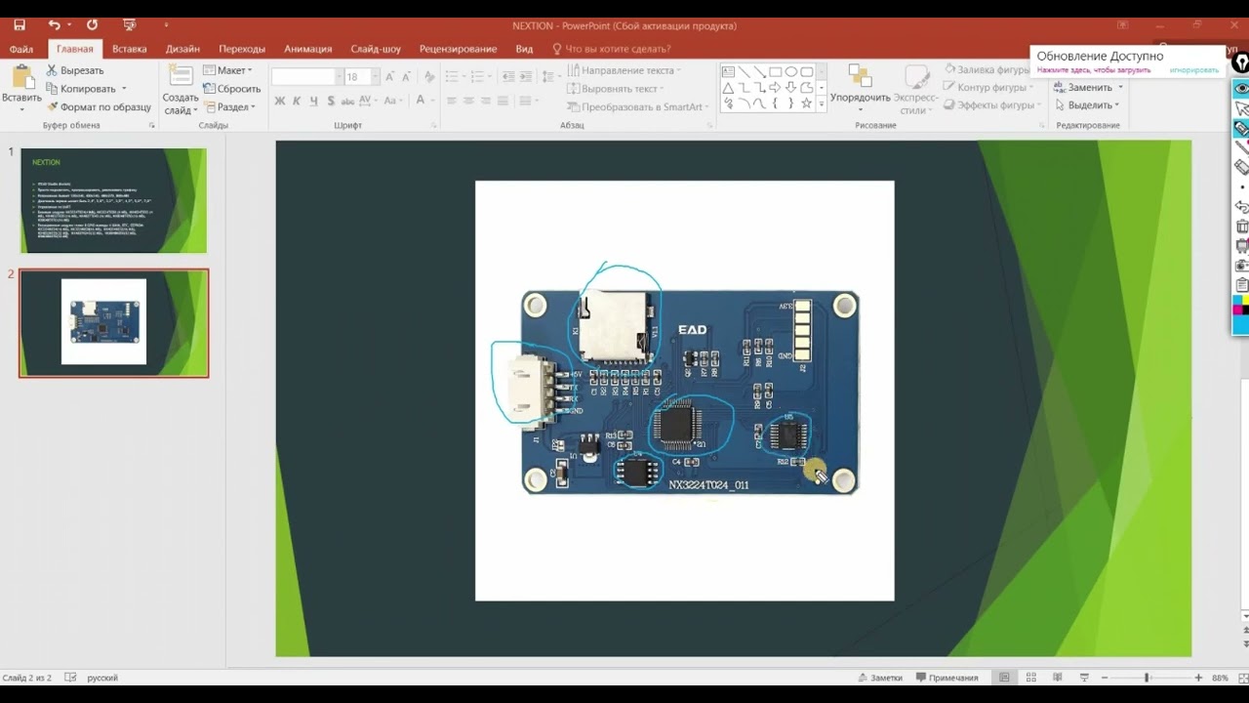Undo the last action in PowerPoint
This screenshot has width=1249, height=703.
pos(55,25)
